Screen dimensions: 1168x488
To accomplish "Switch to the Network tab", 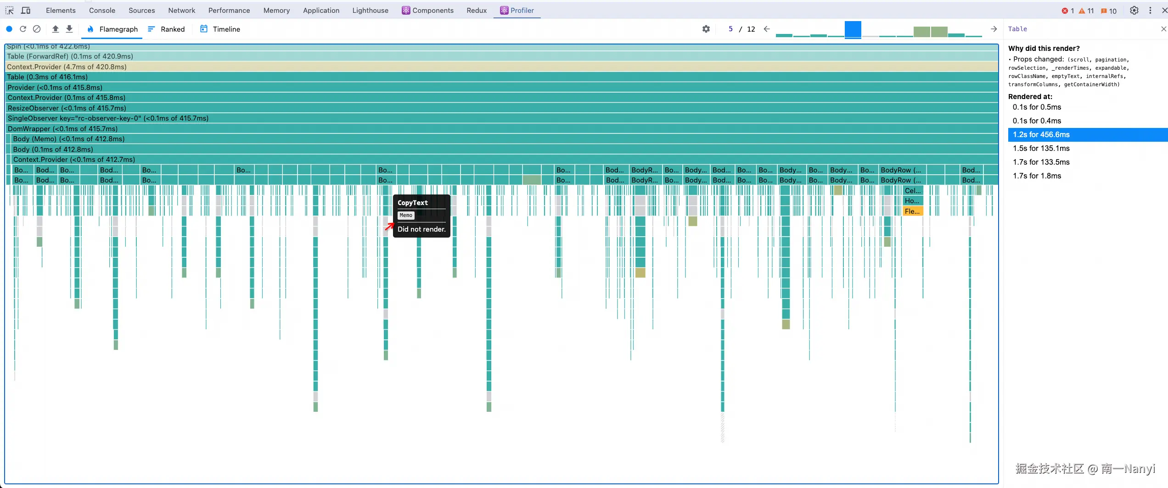I will click(182, 11).
